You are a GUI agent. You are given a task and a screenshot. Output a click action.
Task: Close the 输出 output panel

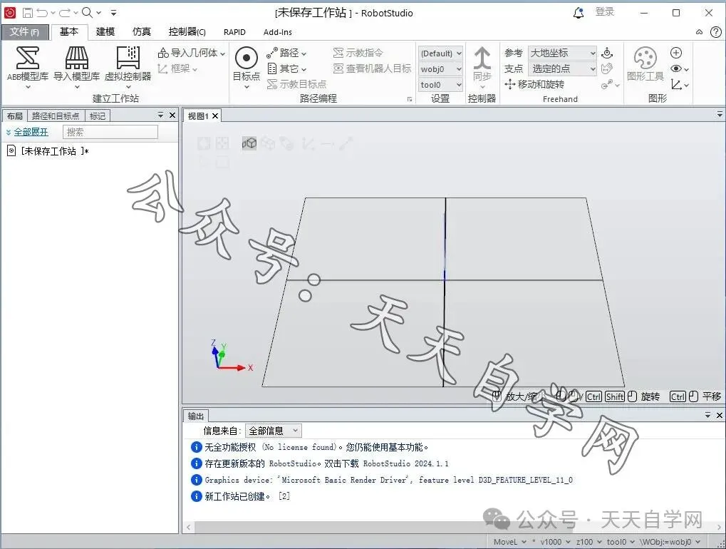click(x=720, y=415)
